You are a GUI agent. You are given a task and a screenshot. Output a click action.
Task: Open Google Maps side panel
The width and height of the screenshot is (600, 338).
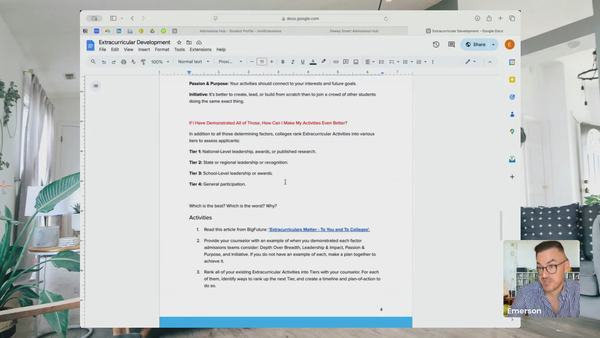[512, 132]
